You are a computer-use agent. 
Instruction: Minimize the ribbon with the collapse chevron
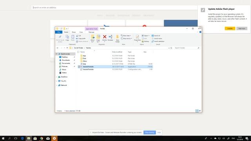[x=197, y=32]
